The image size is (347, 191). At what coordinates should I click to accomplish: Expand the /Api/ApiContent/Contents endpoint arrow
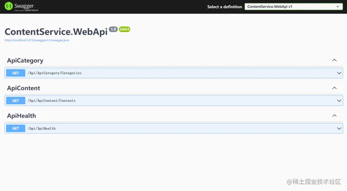[x=339, y=101]
